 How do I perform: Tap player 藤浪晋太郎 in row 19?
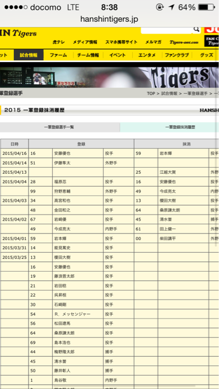64,276
